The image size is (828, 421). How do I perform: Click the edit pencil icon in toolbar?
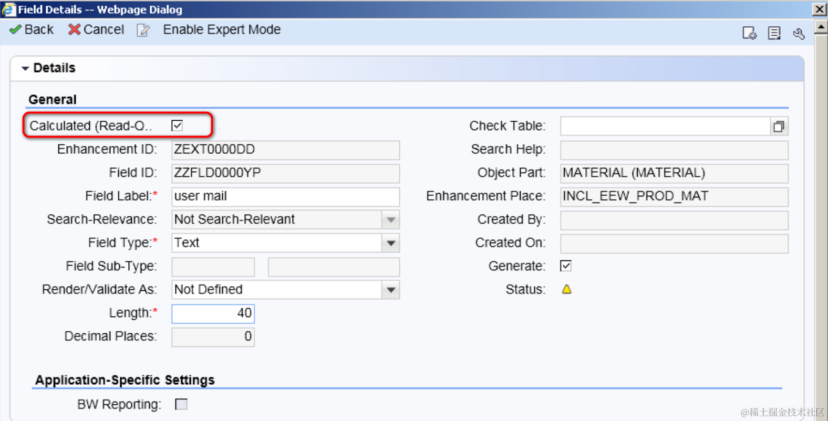coord(143,30)
